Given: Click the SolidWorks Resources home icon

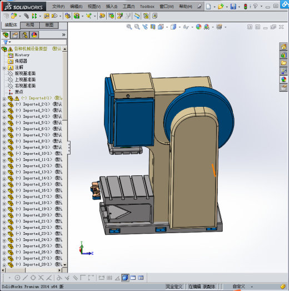Looking at the screenshot, I should 283,47.
